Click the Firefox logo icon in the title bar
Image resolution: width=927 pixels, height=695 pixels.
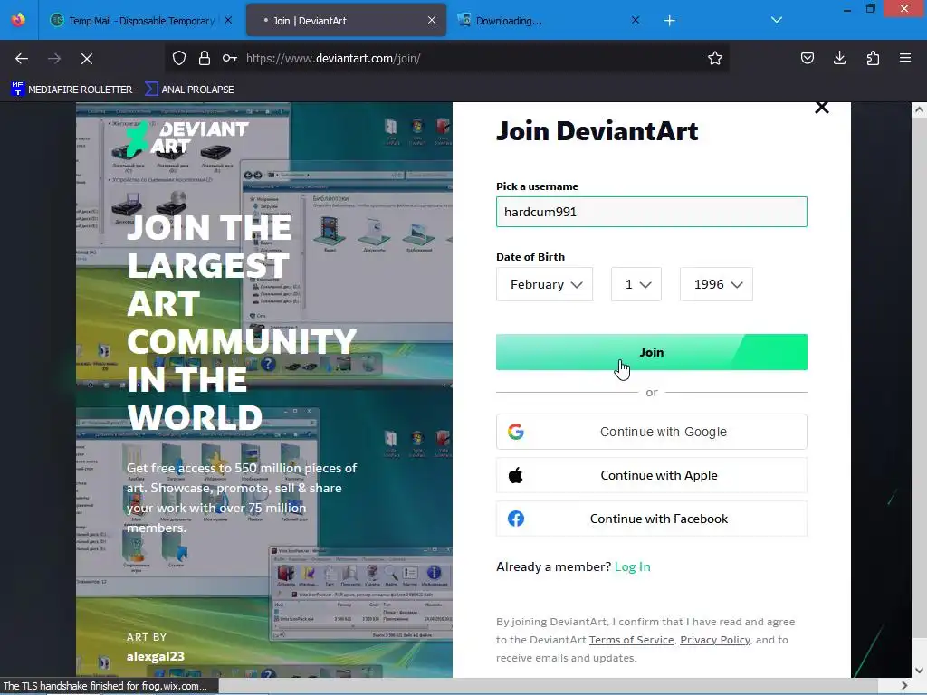click(18, 20)
